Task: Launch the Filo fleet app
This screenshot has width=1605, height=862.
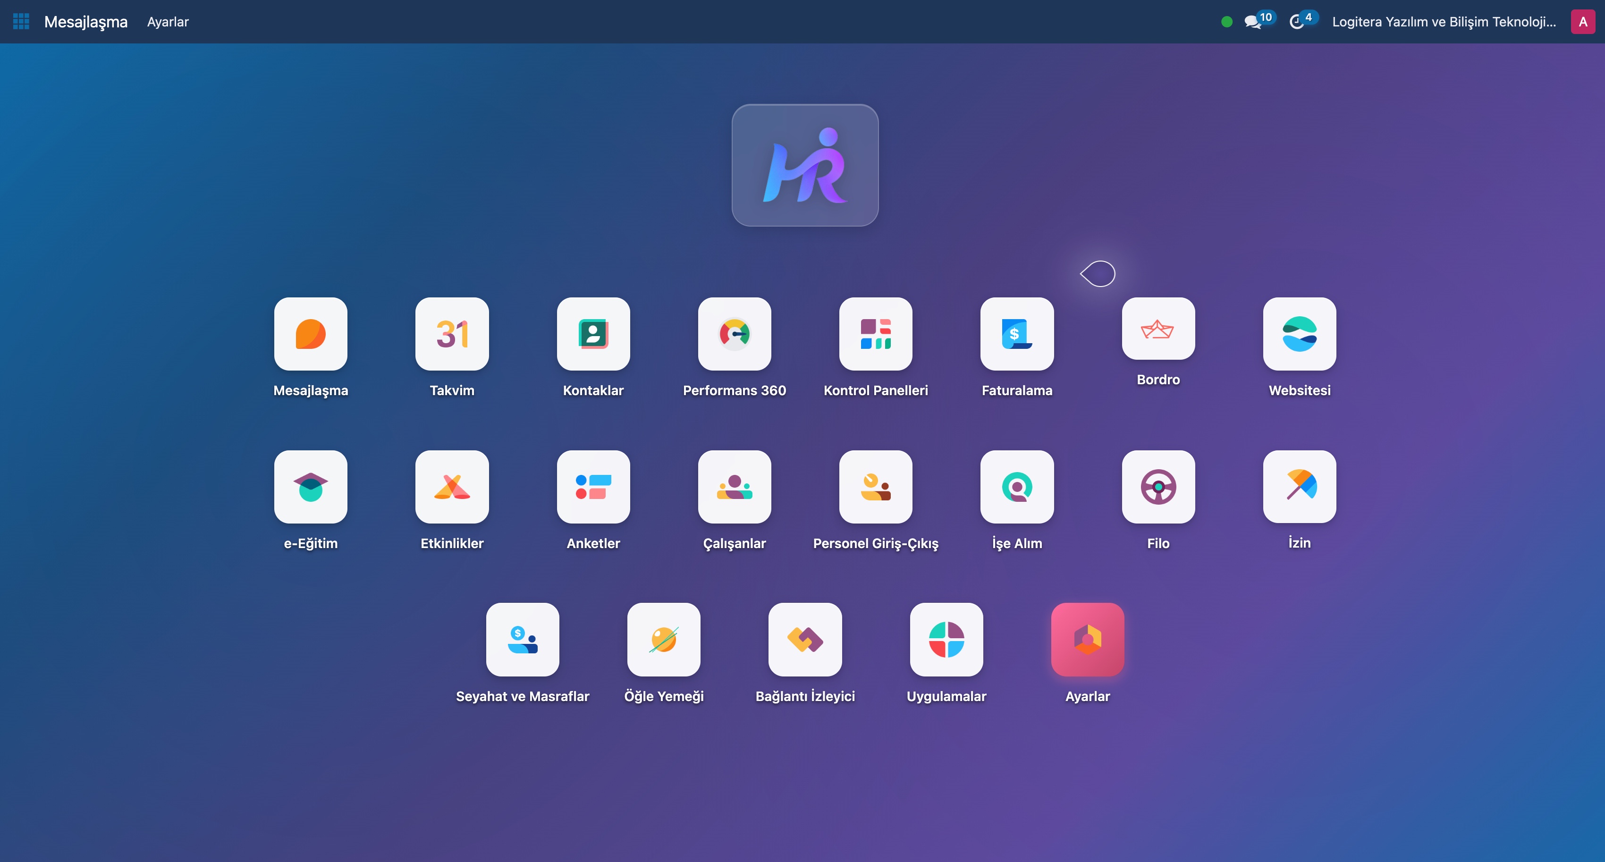Action: pyautogui.click(x=1158, y=487)
